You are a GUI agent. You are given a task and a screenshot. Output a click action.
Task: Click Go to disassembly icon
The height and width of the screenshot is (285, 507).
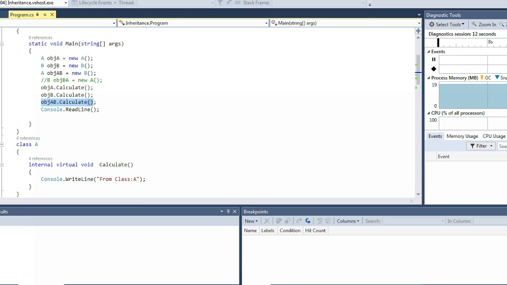328,221
